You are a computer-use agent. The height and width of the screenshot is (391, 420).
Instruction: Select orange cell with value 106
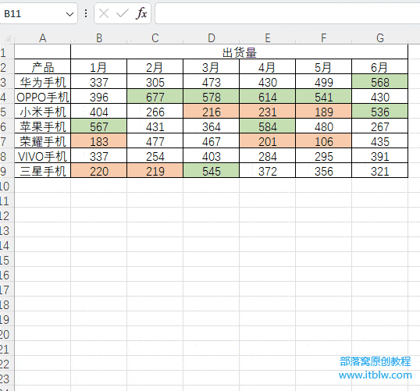pyautogui.click(x=323, y=142)
